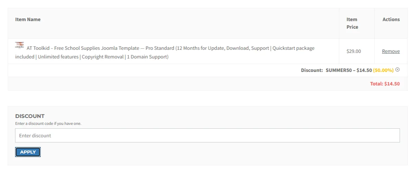The image size is (415, 175).
Task: Click the 'Discount:' label in cart row
Action: (x=312, y=70)
